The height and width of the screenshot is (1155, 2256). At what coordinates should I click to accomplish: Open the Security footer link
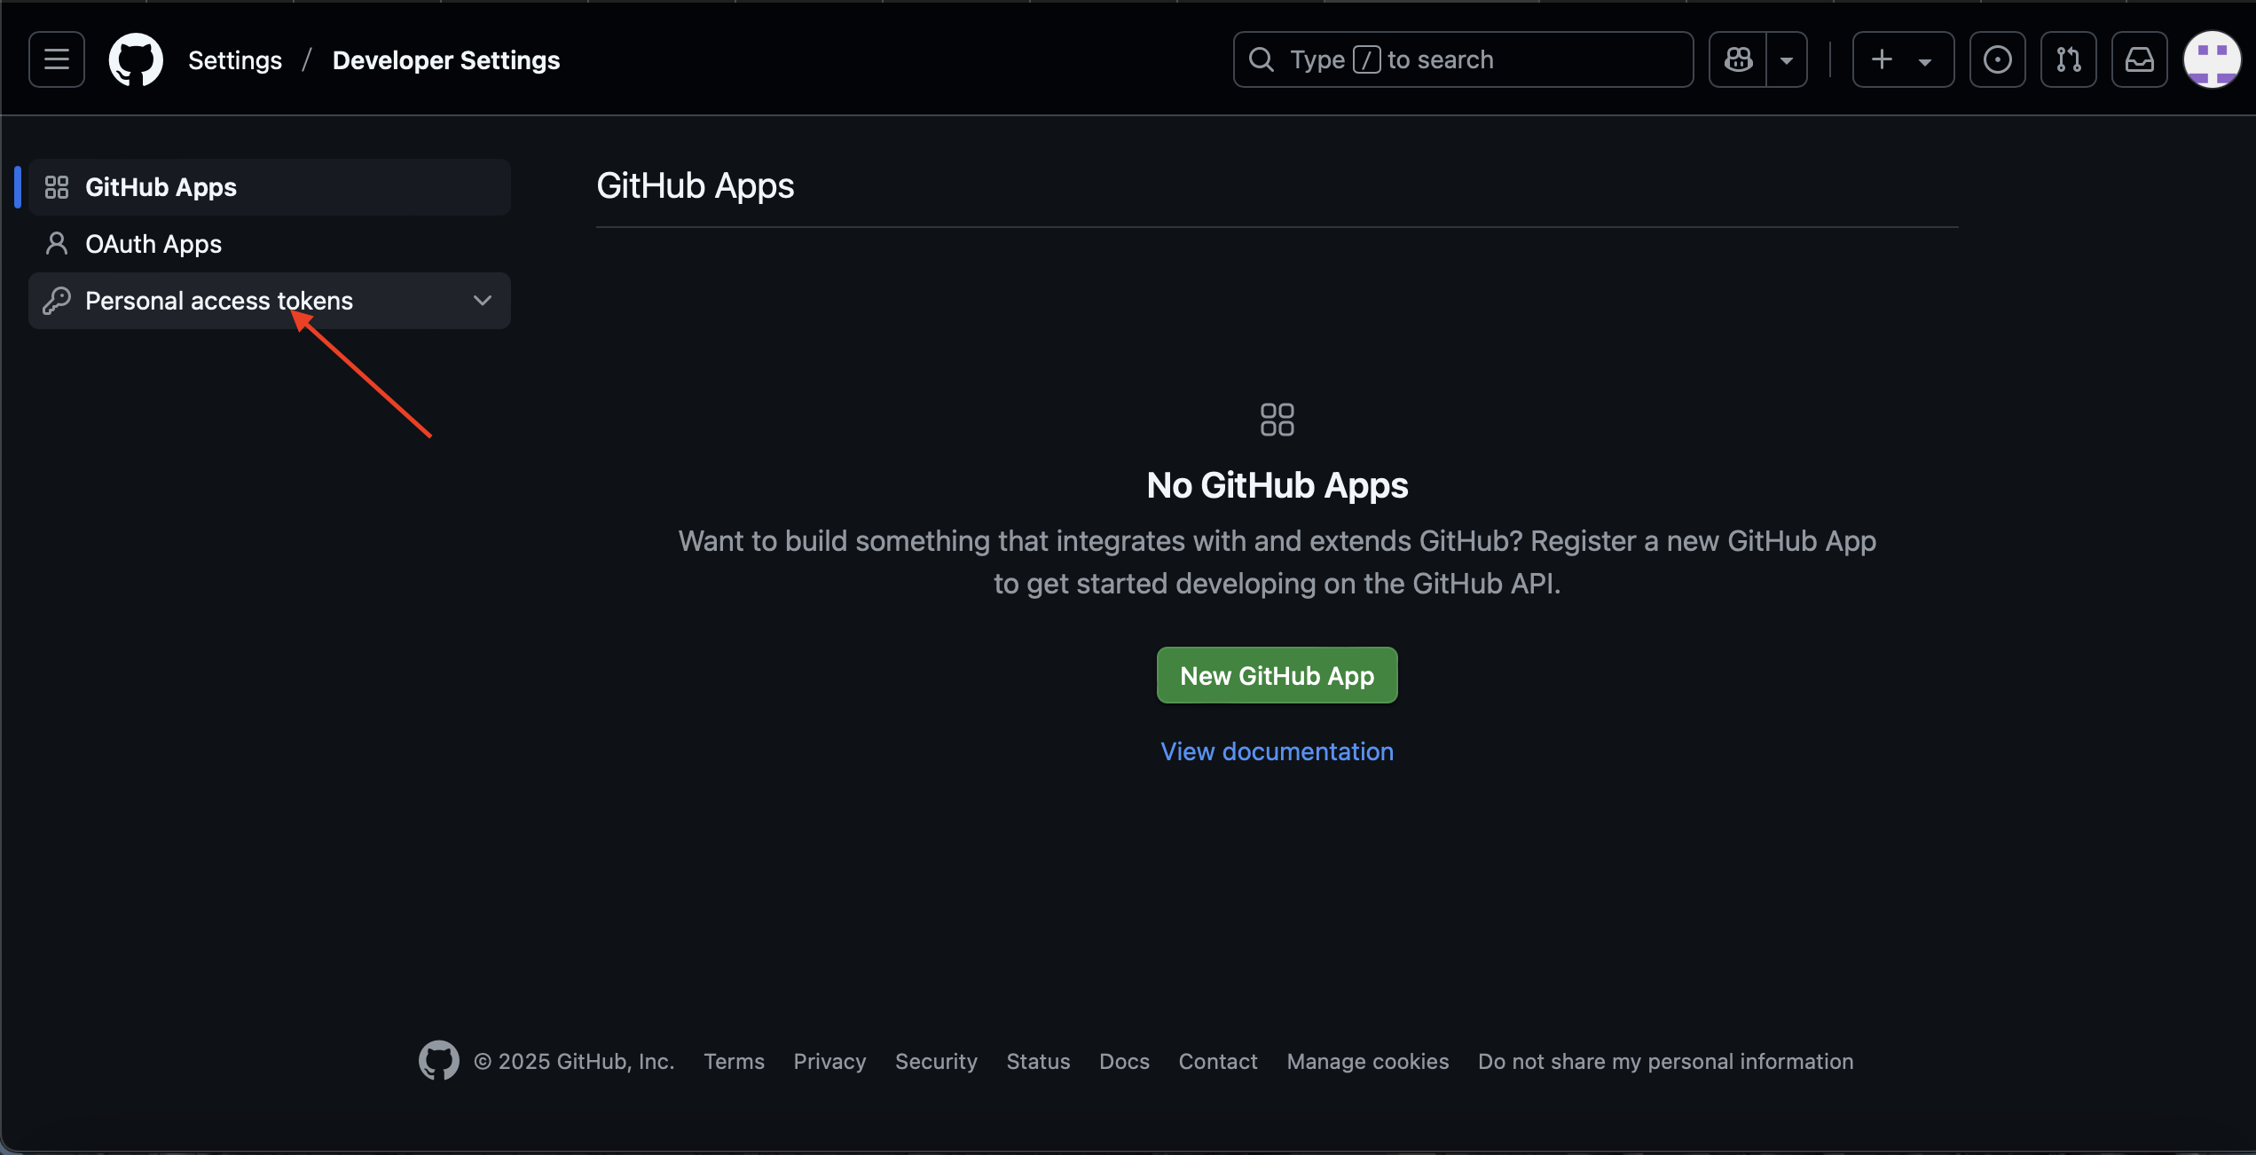pos(936,1061)
